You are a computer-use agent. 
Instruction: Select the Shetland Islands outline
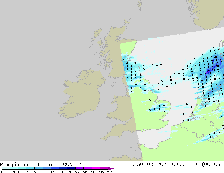pos(140,5)
